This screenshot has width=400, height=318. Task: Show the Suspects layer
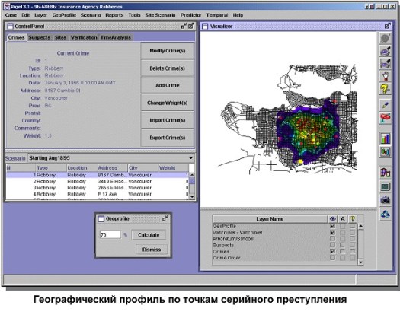(x=333, y=245)
